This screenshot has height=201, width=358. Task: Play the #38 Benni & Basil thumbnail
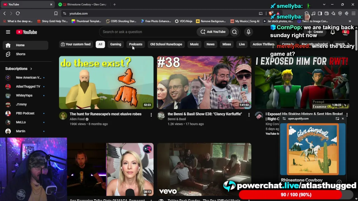click(204, 83)
